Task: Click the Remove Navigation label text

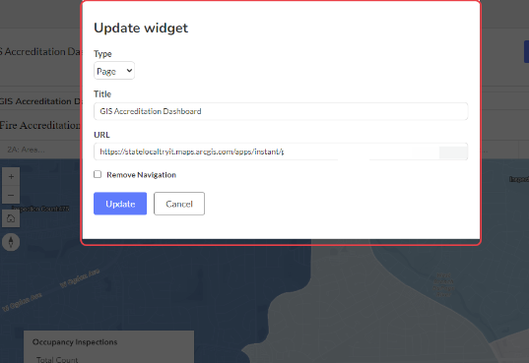Action: point(141,174)
